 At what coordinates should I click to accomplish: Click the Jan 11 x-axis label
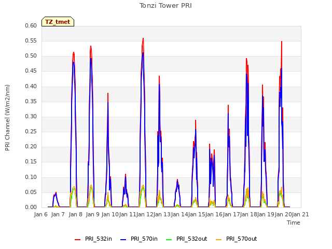click(128, 214)
